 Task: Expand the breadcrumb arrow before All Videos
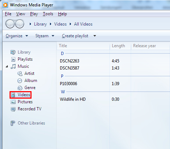tap(70, 24)
